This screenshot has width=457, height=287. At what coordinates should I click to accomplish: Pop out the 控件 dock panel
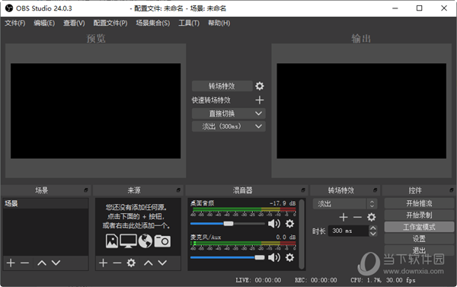click(x=452, y=190)
